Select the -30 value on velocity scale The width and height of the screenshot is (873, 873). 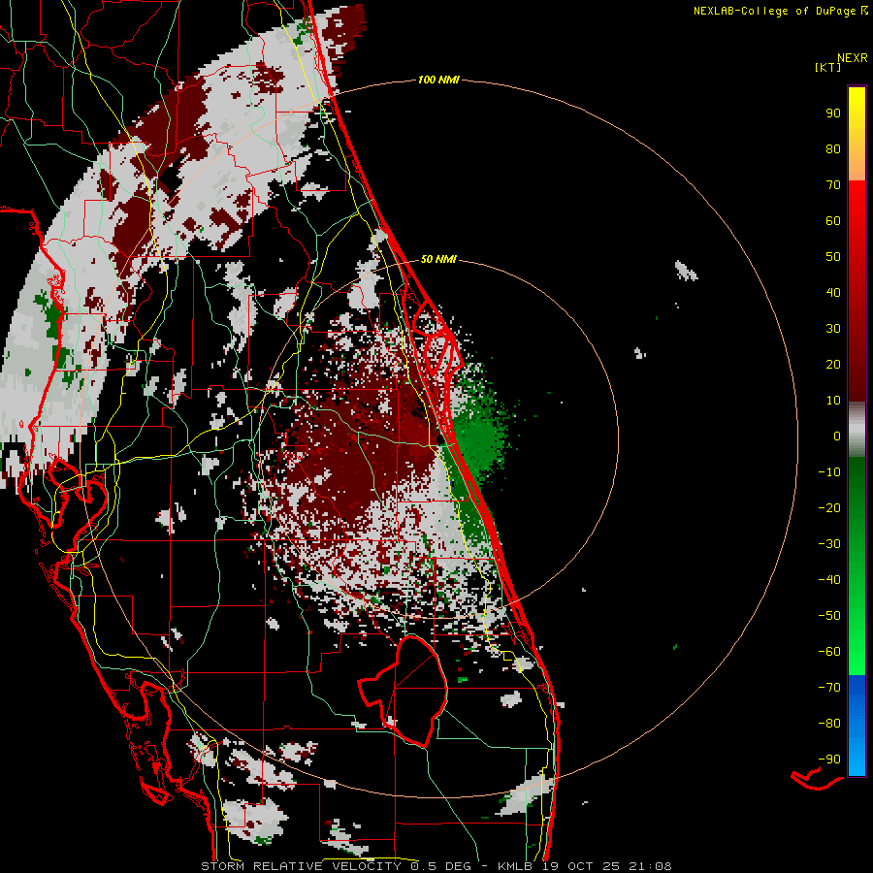(x=829, y=544)
